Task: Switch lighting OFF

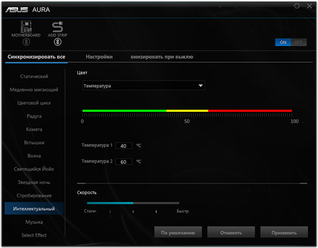Action: (x=299, y=42)
